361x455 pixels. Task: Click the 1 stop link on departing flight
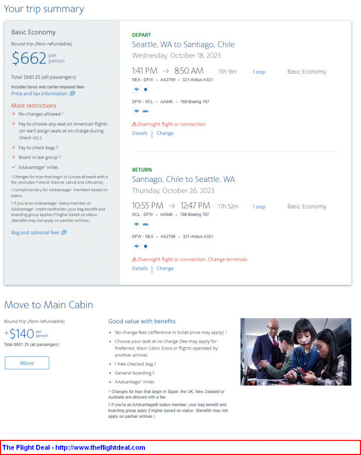(259, 72)
